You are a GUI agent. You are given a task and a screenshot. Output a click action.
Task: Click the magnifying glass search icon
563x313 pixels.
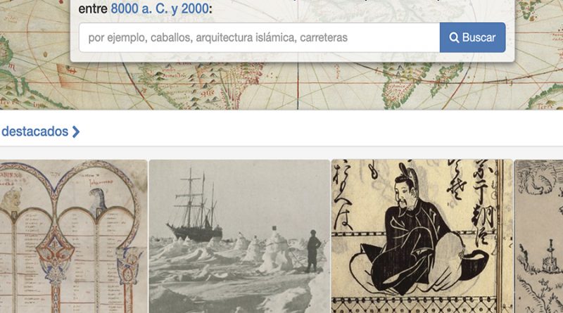click(x=454, y=38)
